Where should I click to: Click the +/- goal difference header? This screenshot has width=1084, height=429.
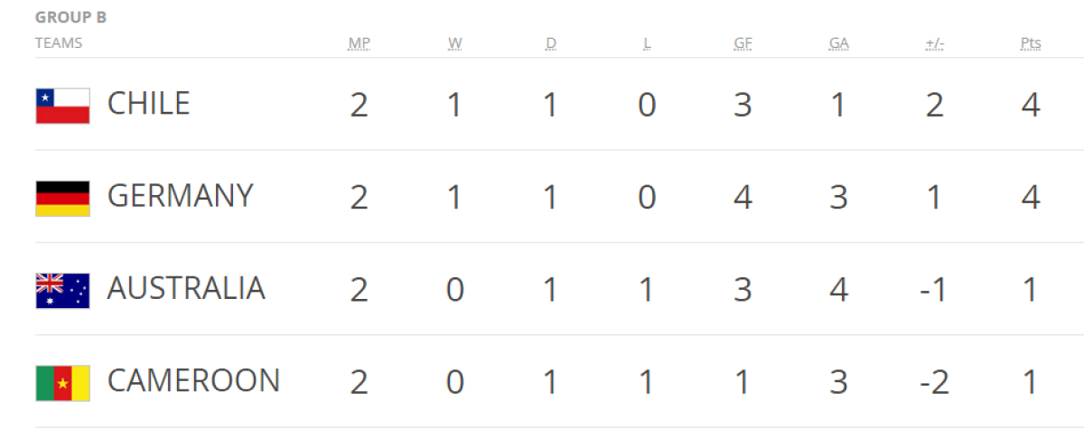[x=935, y=43]
